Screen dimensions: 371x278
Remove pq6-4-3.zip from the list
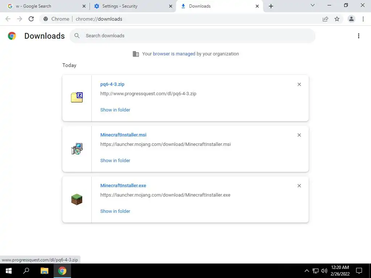coord(299,84)
